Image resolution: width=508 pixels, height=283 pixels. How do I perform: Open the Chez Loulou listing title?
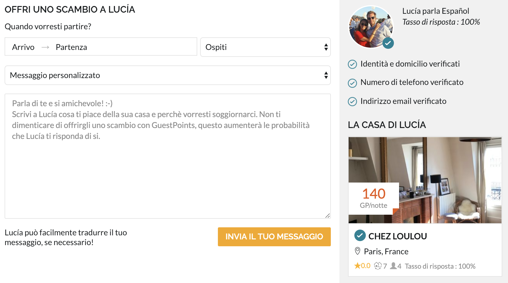[x=398, y=236]
